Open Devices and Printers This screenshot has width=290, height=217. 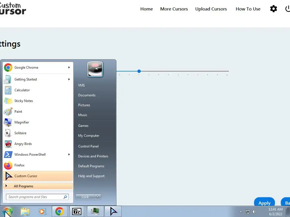click(x=93, y=156)
